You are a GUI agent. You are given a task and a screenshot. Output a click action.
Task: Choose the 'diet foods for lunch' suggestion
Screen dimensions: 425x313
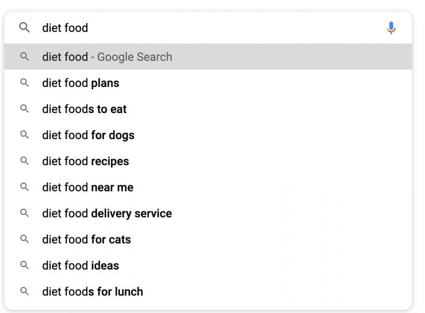click(x=92, y=291)
